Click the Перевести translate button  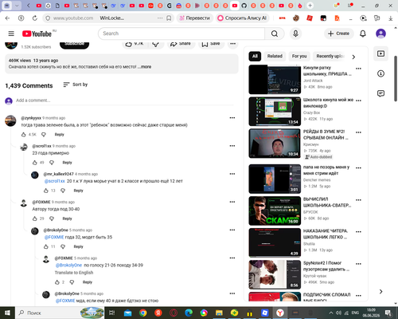pyautogui.click(x=195, y=18)
